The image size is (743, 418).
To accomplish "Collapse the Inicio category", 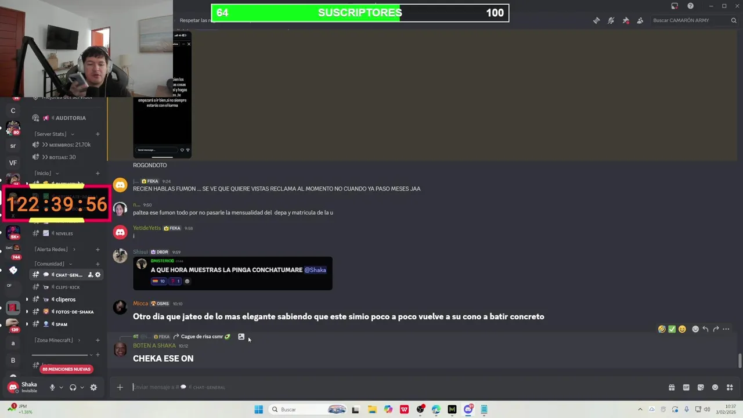I will pyautogui.click(x=45, y=173).
